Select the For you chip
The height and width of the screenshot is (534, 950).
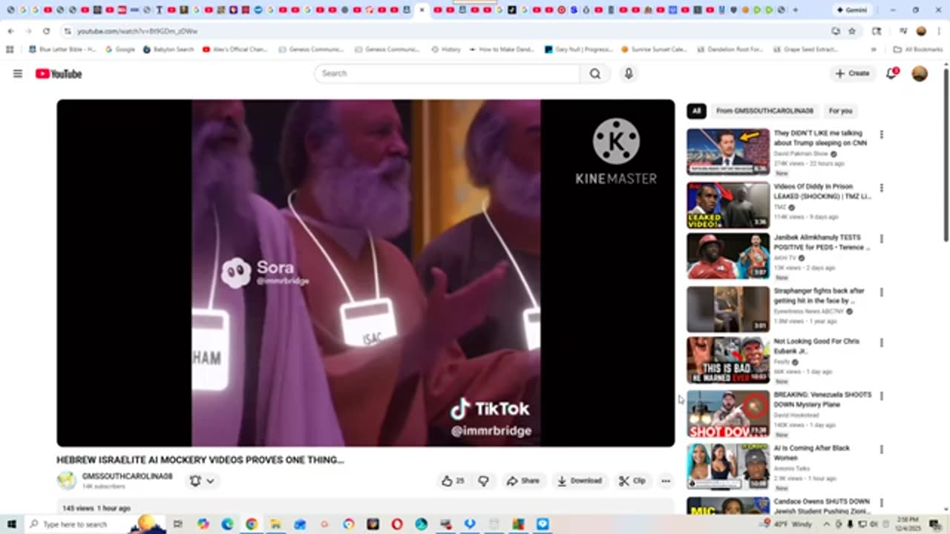coord(840,111)
